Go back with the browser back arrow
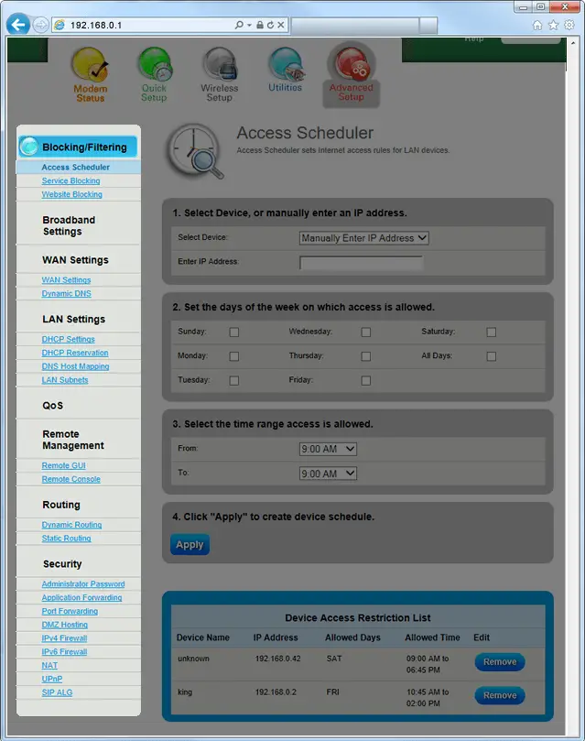 click(x=18, y=25)
